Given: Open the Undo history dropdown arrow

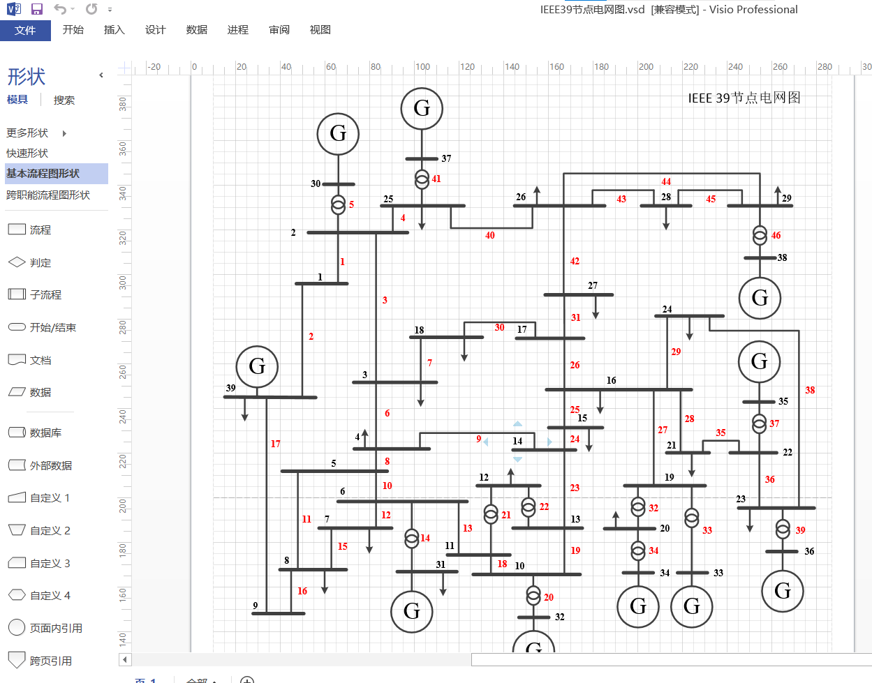Looking at the screenshot, I should [72, 10].
